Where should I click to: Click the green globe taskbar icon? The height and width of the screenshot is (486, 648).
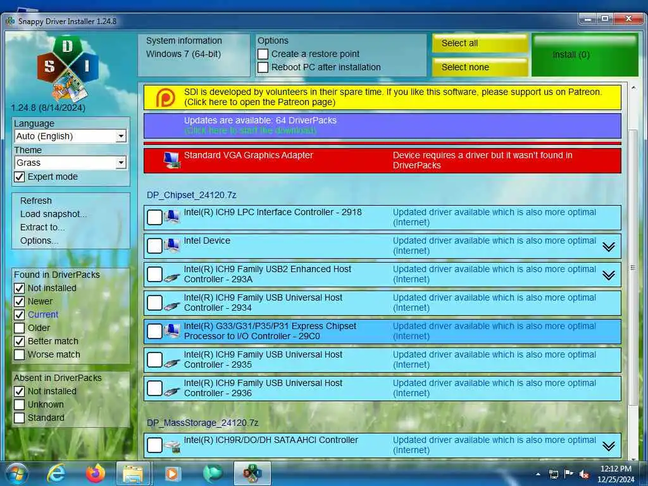tap(213, 473)
